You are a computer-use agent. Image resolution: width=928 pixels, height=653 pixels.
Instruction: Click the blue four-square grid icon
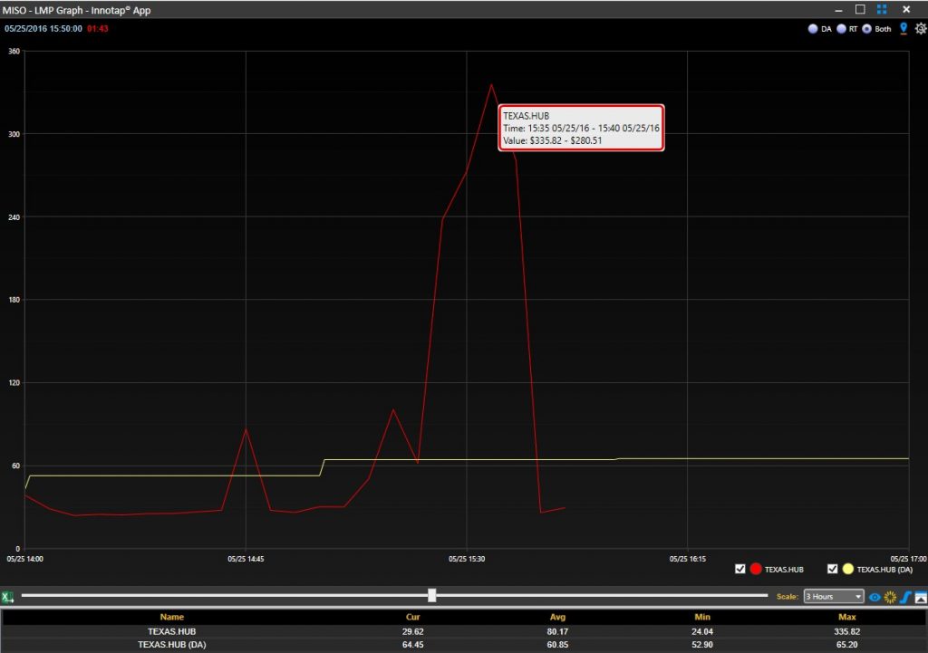click(x=882, y=9)
